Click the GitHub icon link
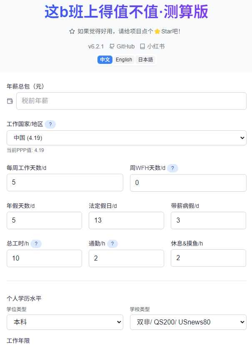The width and height of the screenshot is (252, 347). (112, 46)
